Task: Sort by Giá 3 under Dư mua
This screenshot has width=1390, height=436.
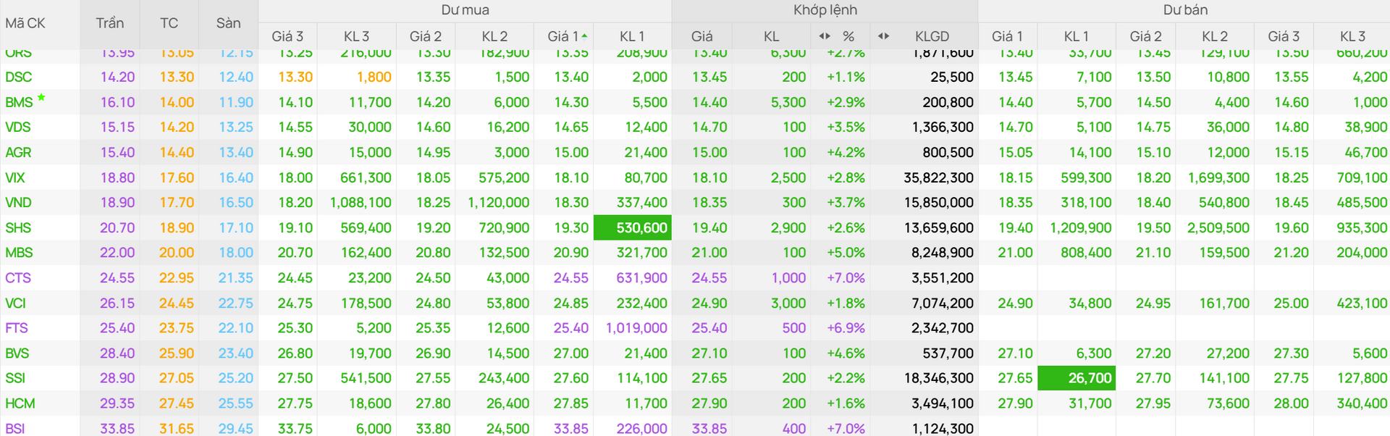Action: click(x=287, y=36)
